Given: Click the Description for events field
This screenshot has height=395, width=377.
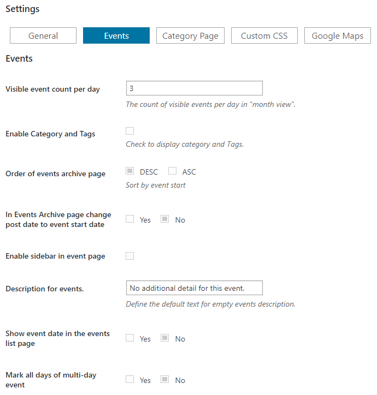Looking at the screenshot, I should [x=195, y=288].
